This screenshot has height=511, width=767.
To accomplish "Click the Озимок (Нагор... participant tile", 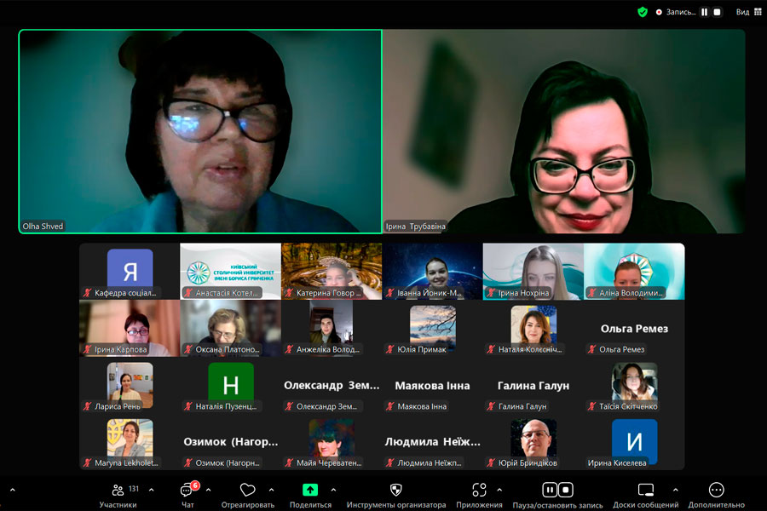I will pos(230,441).
